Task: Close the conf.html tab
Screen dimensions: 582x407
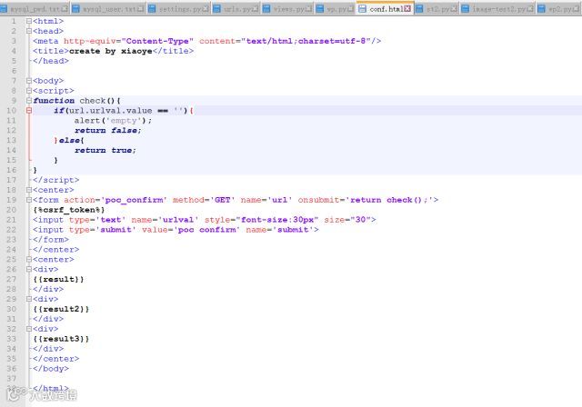Action: click(x=407, y=8)
